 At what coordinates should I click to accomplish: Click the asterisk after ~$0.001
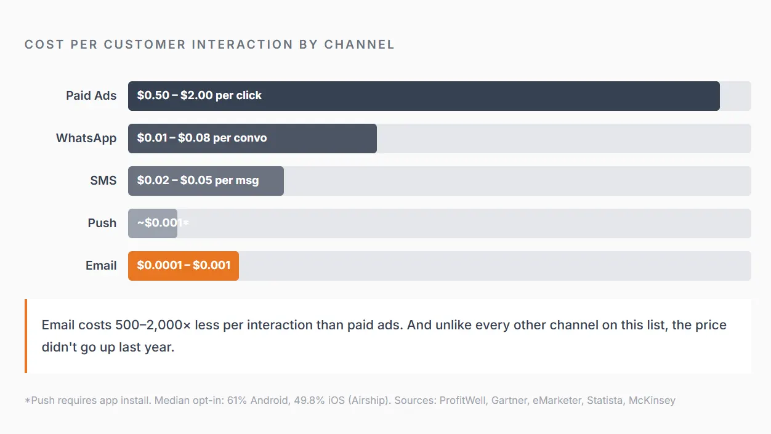pos(186,223)
